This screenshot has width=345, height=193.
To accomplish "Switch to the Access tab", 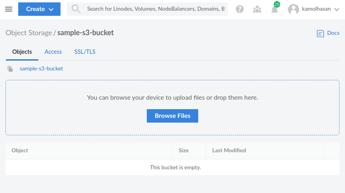I will pyautogui.click(x=53, y=52).
